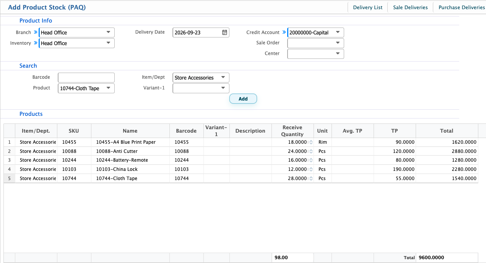Open Sale Deliveries page
This screenshot has height=263, width=486.
(410, 7)
